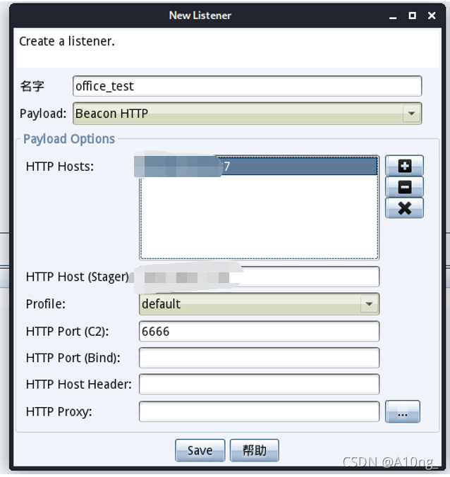Save the listener configuration
Viewport: 450px width, 477px height.
(x=200, y=450)
